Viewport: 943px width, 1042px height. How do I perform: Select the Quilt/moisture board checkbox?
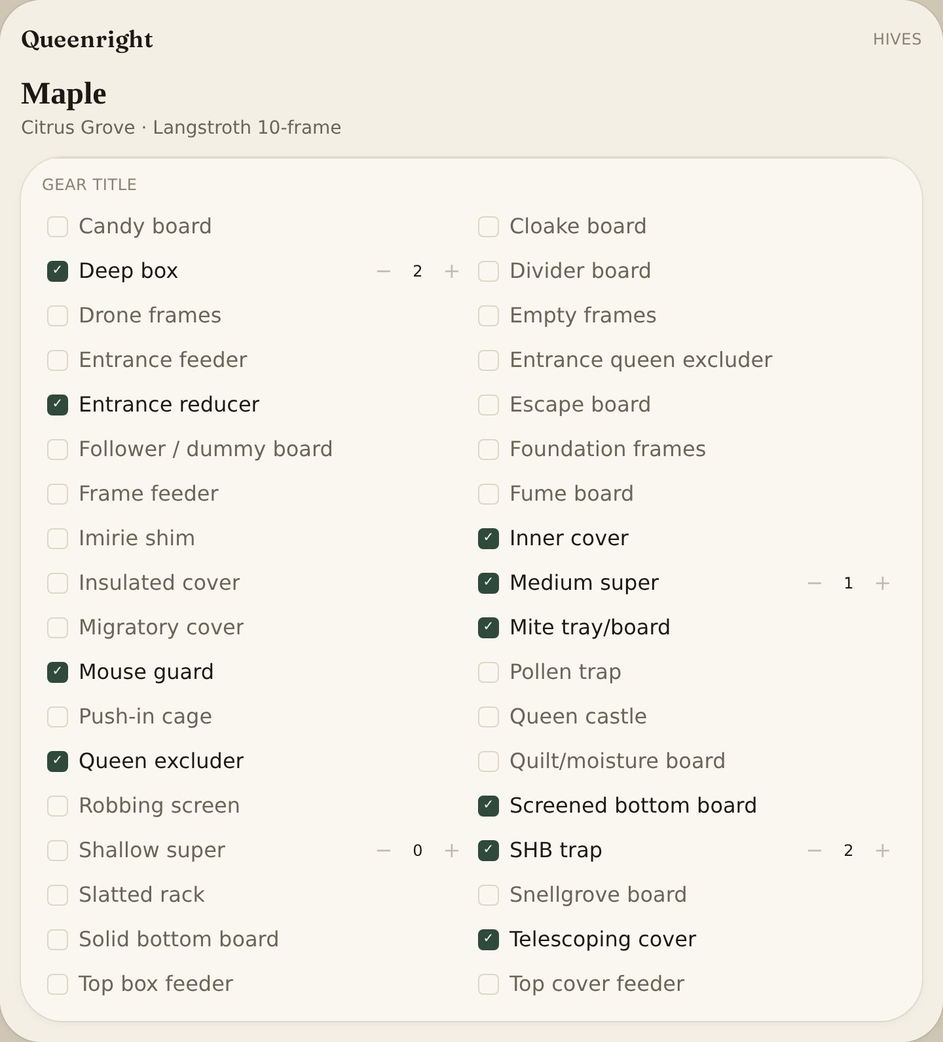coord(489,762)
